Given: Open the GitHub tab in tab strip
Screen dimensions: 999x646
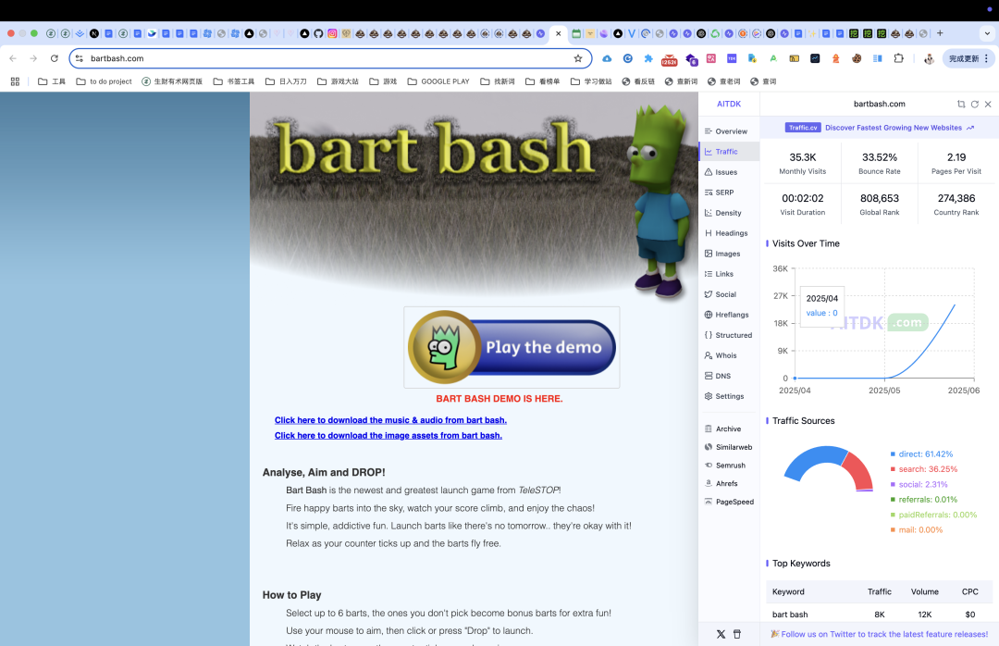Looking at the screenshot, I should pyautogui.click(x=318, y=33).
